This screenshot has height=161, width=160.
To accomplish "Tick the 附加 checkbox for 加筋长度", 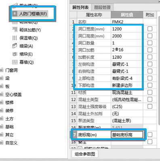I will (x=150, y=57).
